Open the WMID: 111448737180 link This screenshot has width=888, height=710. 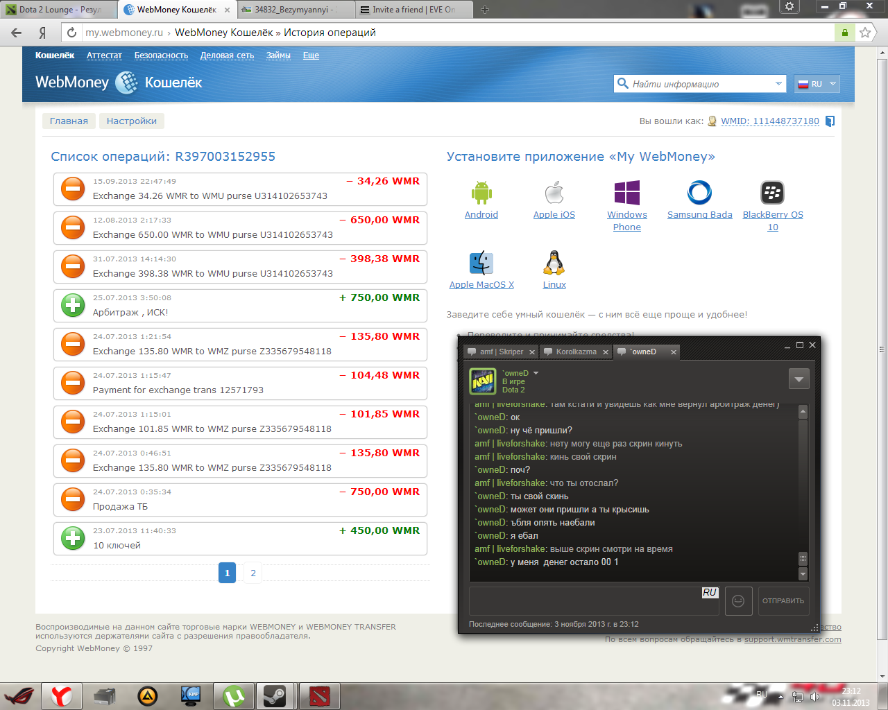770,121
